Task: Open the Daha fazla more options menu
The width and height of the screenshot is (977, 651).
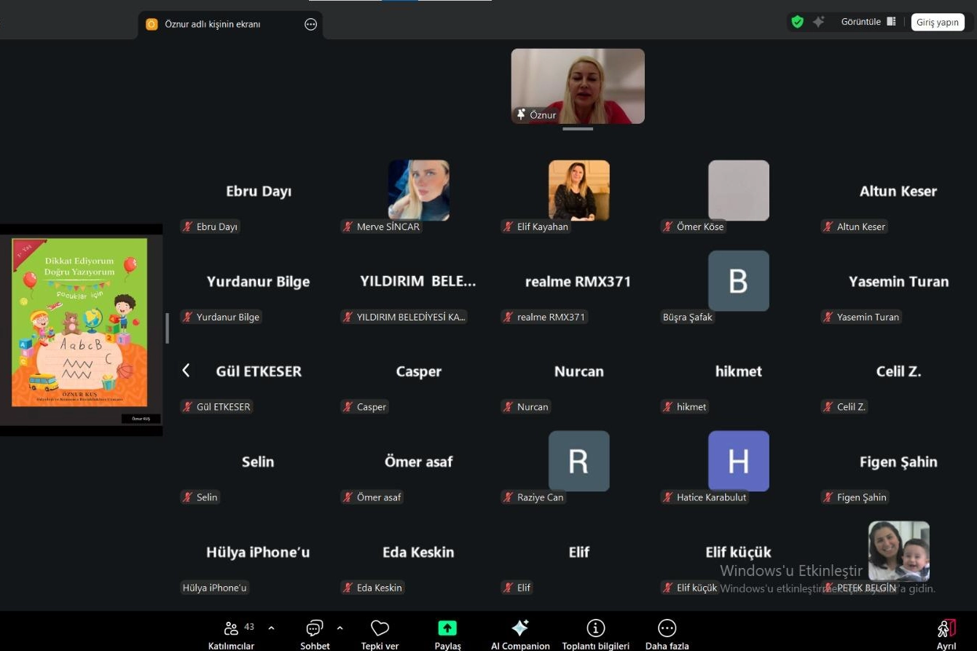Action: click(x=667, y=629)
